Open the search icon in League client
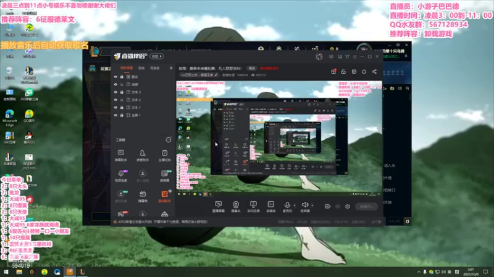This screenshot has height=277, width=494. click(408, 89)
